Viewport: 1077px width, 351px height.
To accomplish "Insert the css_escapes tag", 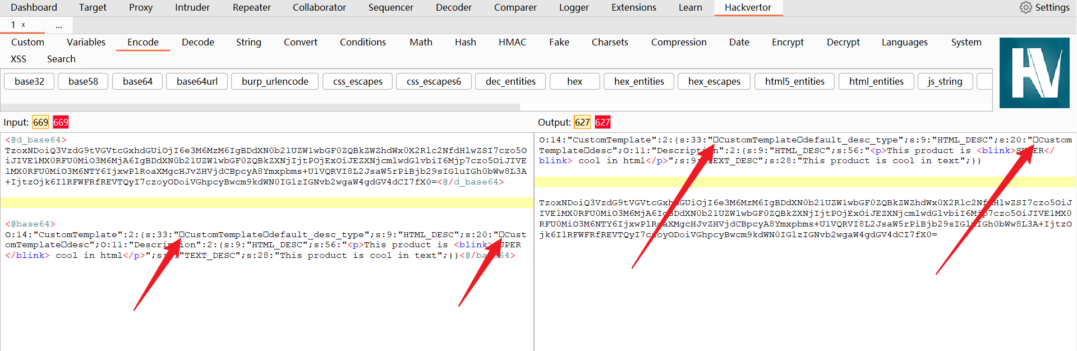I will tap(358, 81).
